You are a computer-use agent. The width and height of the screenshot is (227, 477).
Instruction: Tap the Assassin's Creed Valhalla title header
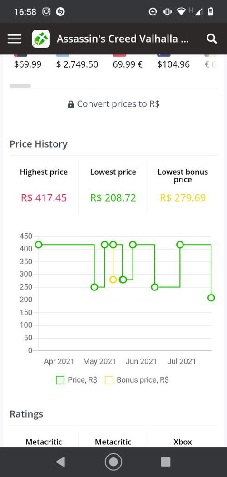[x=123, y=39]
